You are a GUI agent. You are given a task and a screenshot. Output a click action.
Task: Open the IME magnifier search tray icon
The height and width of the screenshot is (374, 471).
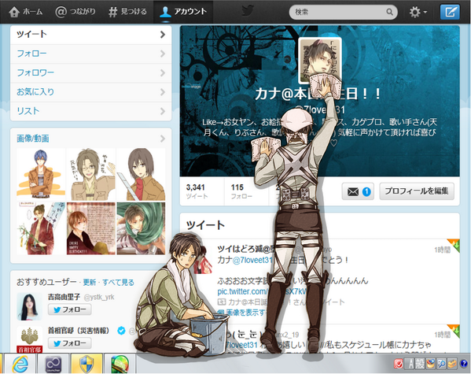(442, 365)
